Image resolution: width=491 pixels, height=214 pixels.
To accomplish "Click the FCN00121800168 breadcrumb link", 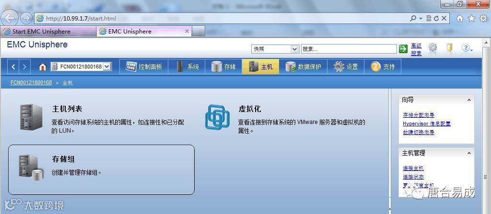I will (x=31, y=83).
